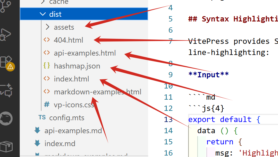Collapse the dist folder

click(x=43, y=14)
